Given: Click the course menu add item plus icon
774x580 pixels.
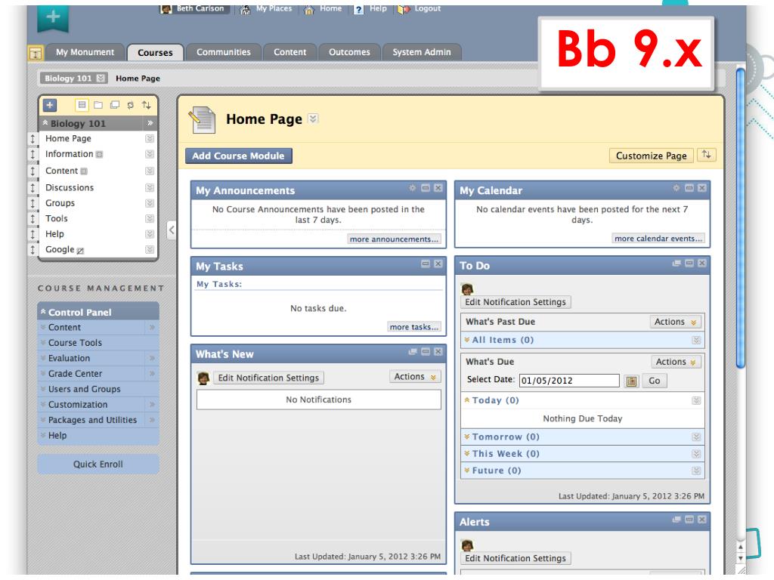Looking at the screenshot, I should pos(50,105).
